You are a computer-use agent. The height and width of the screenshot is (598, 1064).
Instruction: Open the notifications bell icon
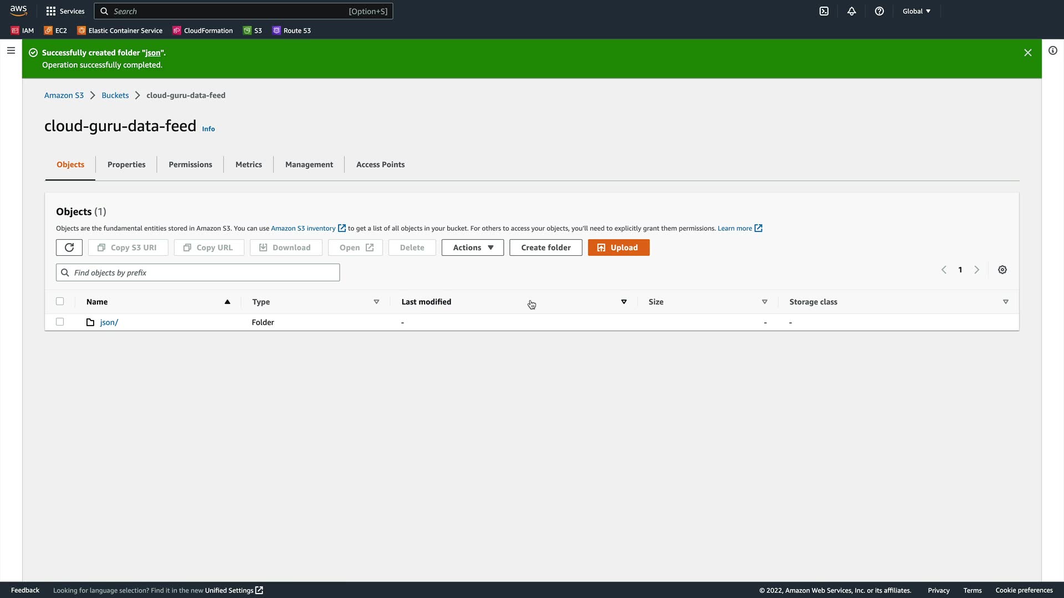852,11
